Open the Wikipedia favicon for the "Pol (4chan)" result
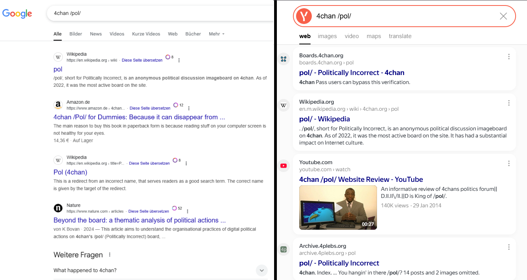The width and height of the screenshot is (527, 280). [58, 160]
